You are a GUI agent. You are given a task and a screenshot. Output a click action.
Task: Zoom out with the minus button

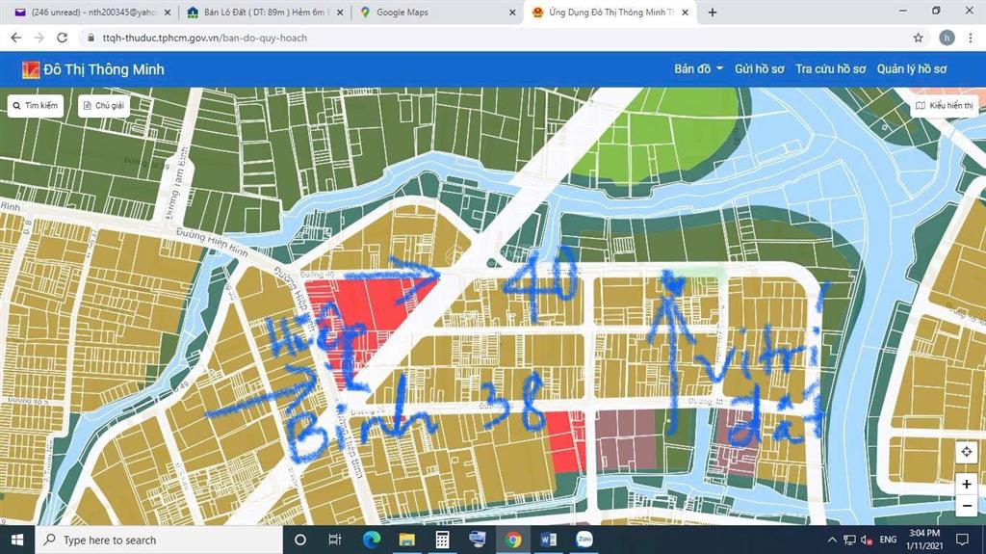966,506
